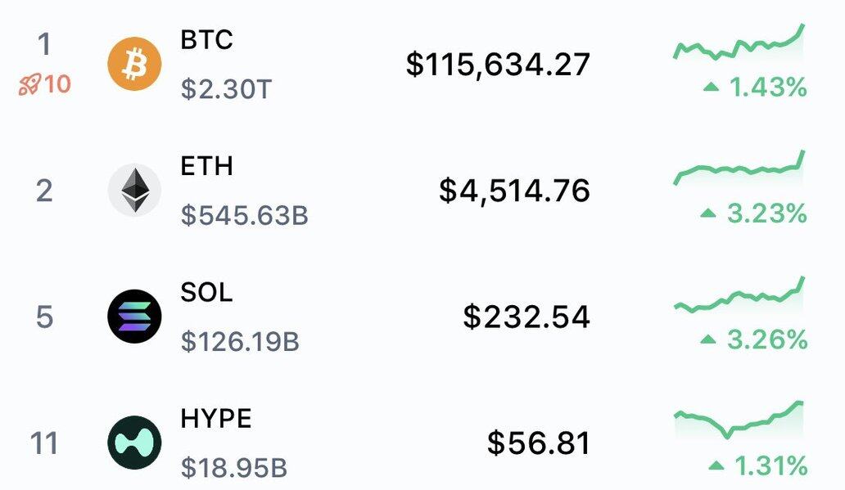Click Solana price $232.54
The image size is (845, 490).
tap(526, 317)
